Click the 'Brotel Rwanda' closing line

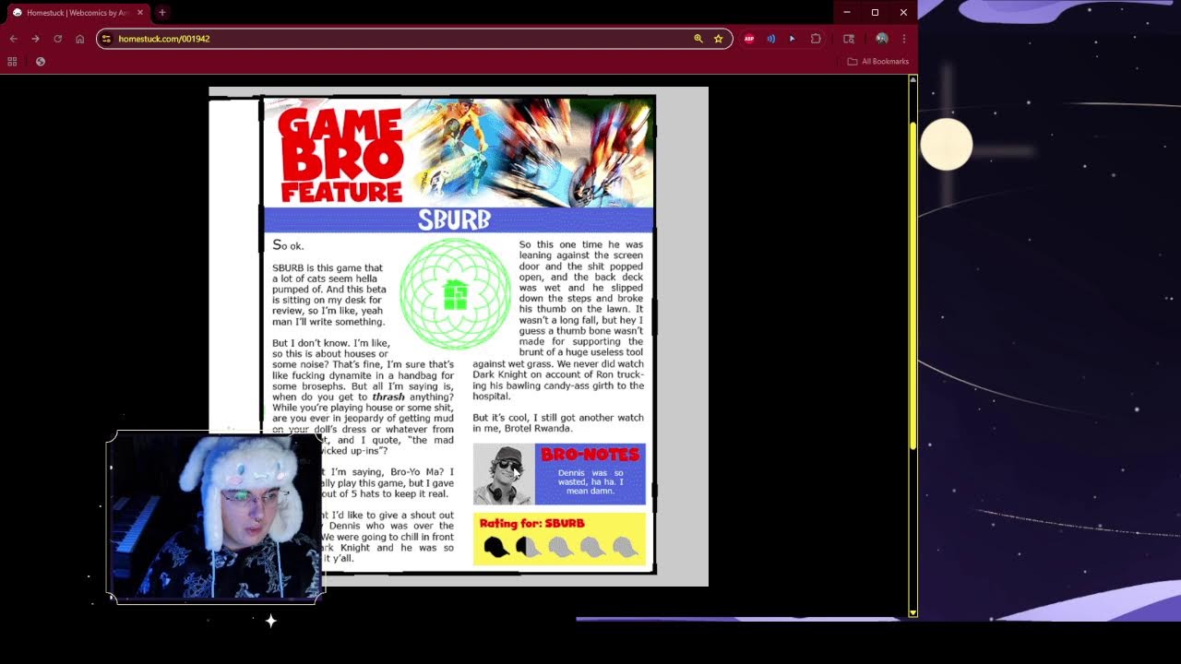pos(540,429)
